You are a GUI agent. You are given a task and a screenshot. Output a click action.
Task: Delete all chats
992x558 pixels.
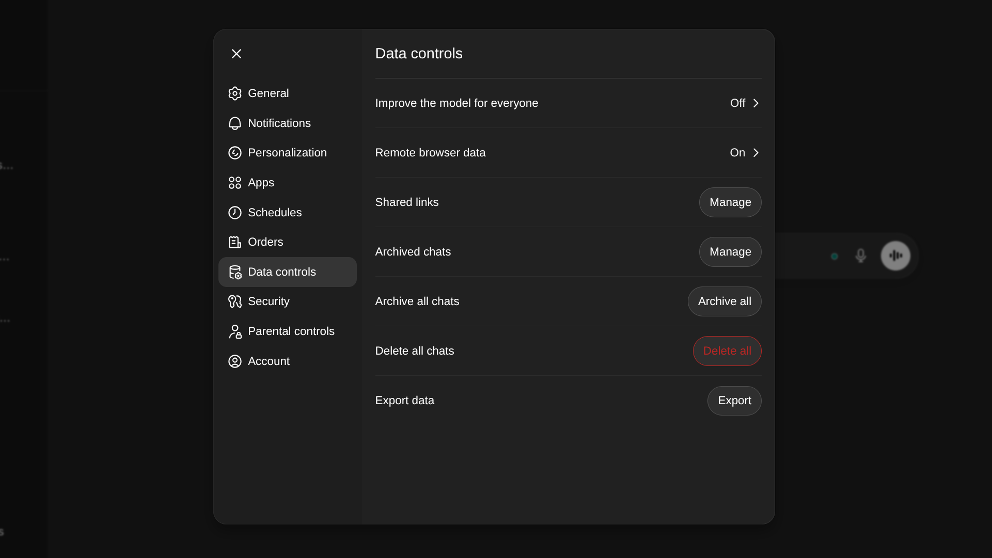click(x=727, y=351)
